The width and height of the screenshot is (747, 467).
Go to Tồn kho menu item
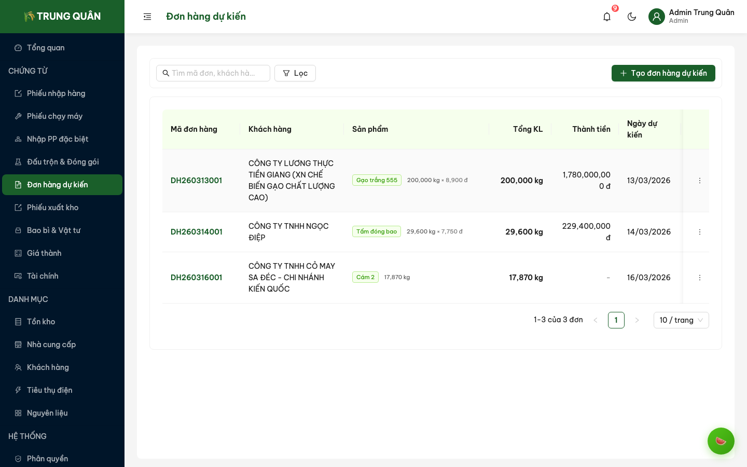point(41,322)
